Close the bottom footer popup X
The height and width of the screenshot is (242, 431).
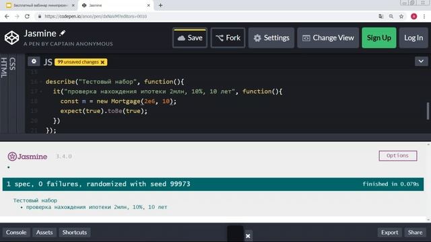coord(248,236)
